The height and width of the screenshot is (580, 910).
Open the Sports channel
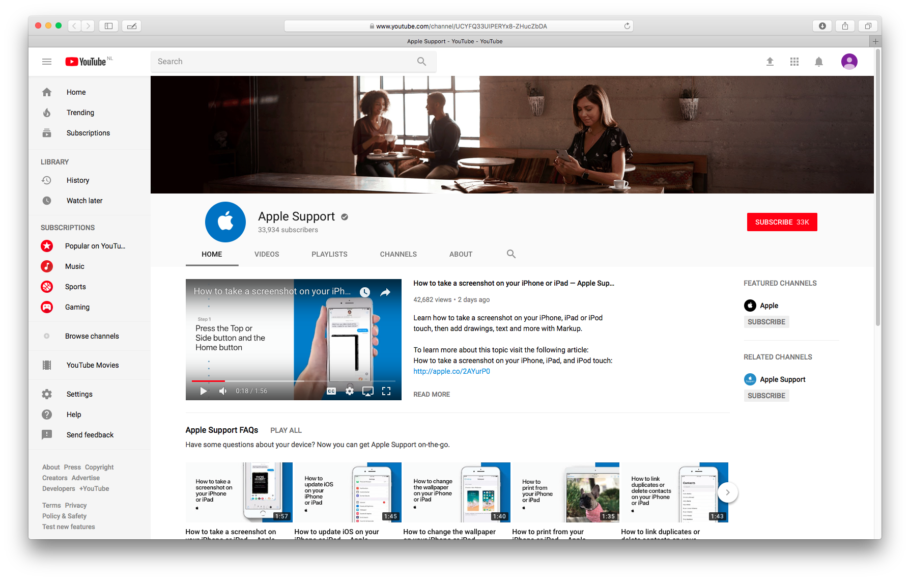90,287
